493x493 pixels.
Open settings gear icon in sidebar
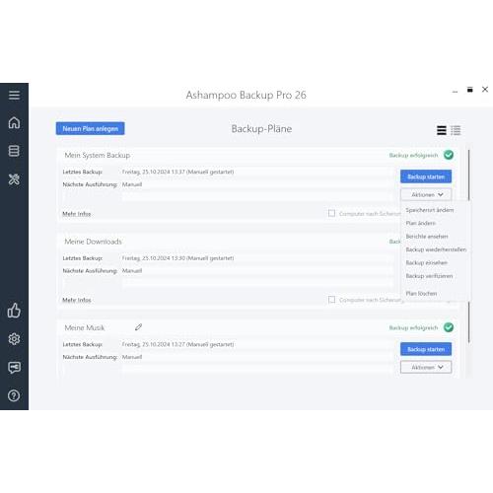(x=14, y=339)
